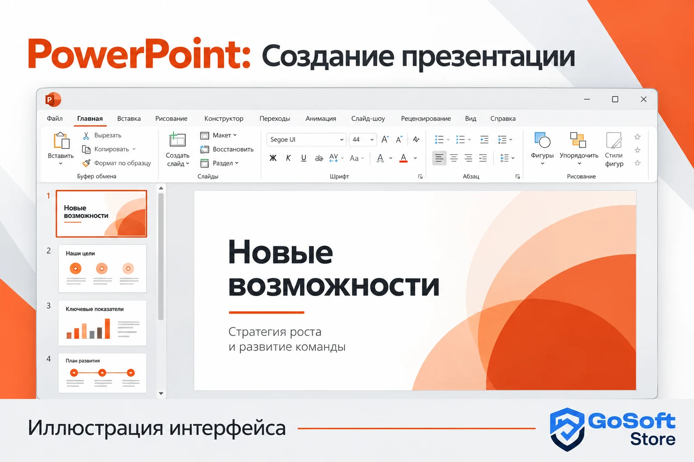Click the PowerPoint logo in title bar
694x462 pixels.
[x=53, y=99]
